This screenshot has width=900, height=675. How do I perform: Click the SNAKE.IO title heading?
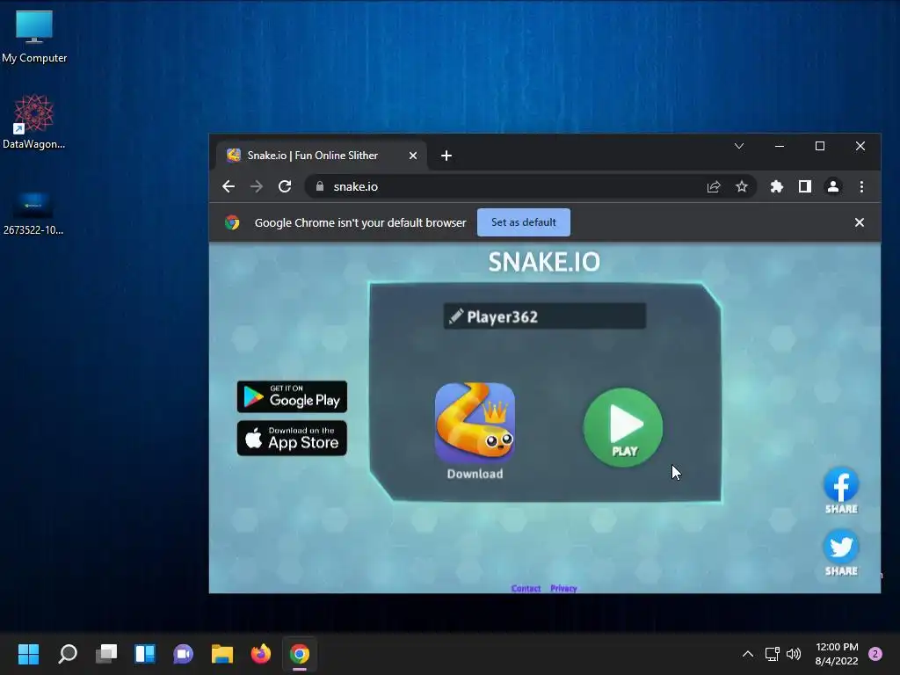click(x=544, y=262)
